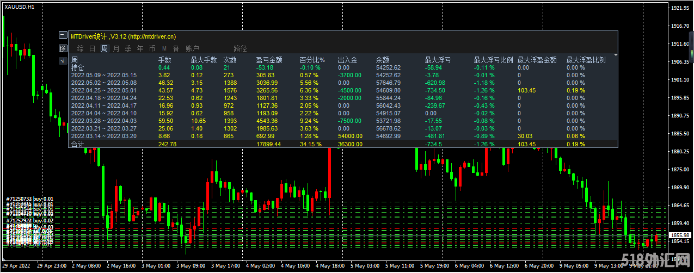The height and width of the screenshot is (273, 694).
Task: Open the 账户 account tab
Action: pyautogui.click(x=192, y=49)
